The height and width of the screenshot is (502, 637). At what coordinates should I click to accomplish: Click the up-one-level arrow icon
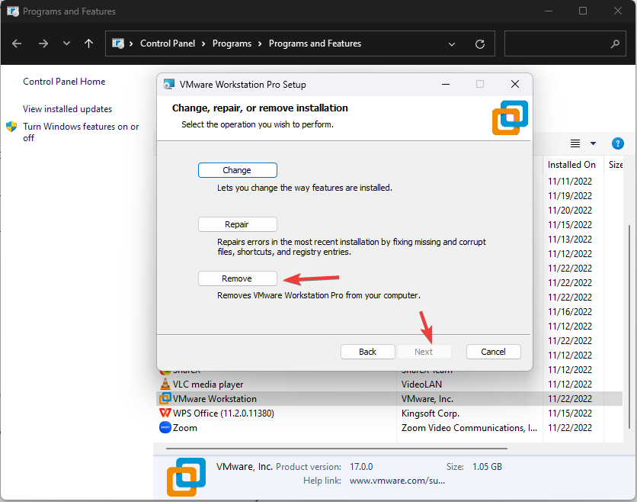[88, 43]
